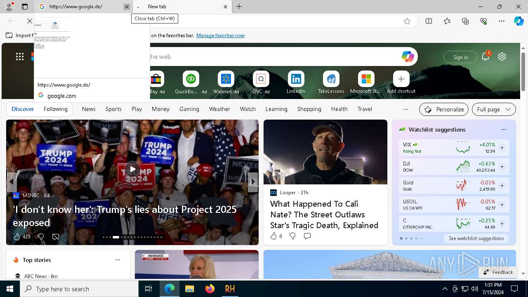Close the New tab tab
This screenshot has width=528, height=297.
225,7
